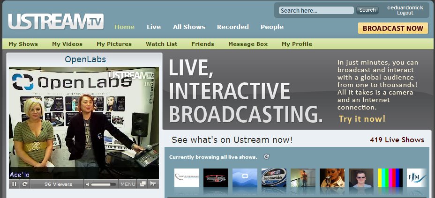Screen dimensions: 435x198
Task: Open My Profile
Action: (297, 44)
